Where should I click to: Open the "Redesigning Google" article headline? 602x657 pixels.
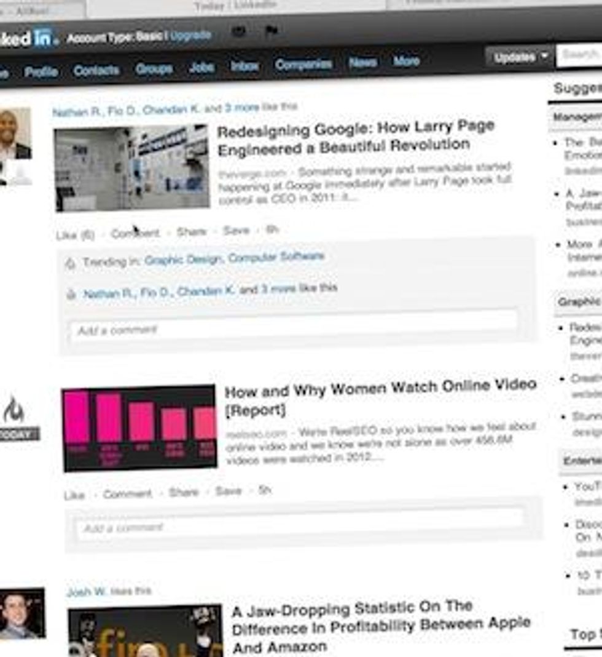[356, 137]
